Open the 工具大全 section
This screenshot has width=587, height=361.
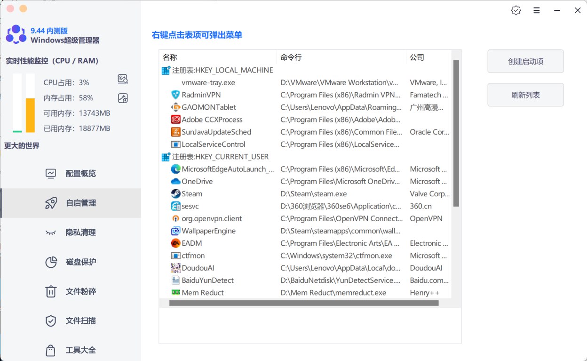[71, 350]
